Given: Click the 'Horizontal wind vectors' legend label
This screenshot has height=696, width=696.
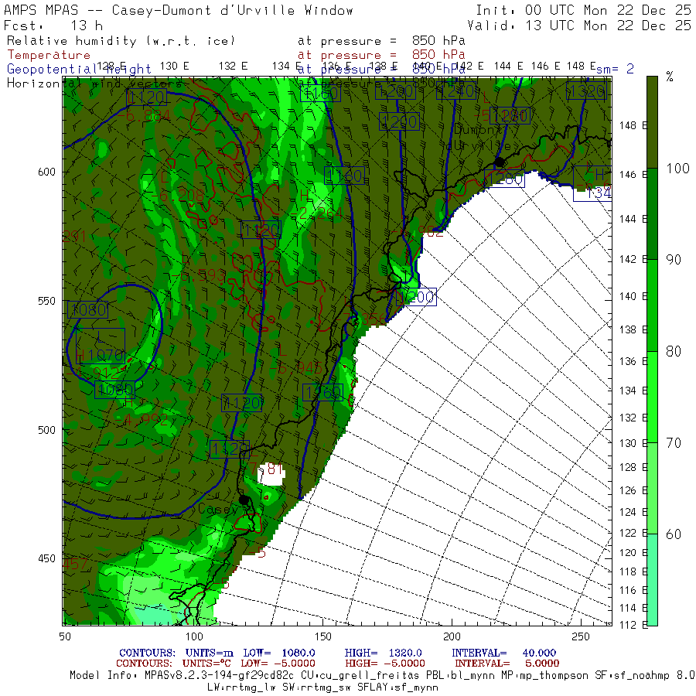Looking at the screenshot, I should (x=95, y=84).
